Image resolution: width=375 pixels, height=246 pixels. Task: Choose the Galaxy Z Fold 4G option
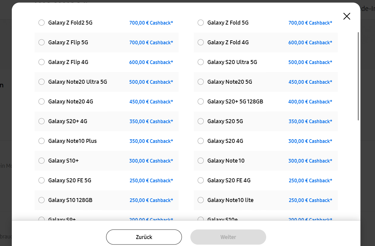pyautogui.click(x=201, y=42)
